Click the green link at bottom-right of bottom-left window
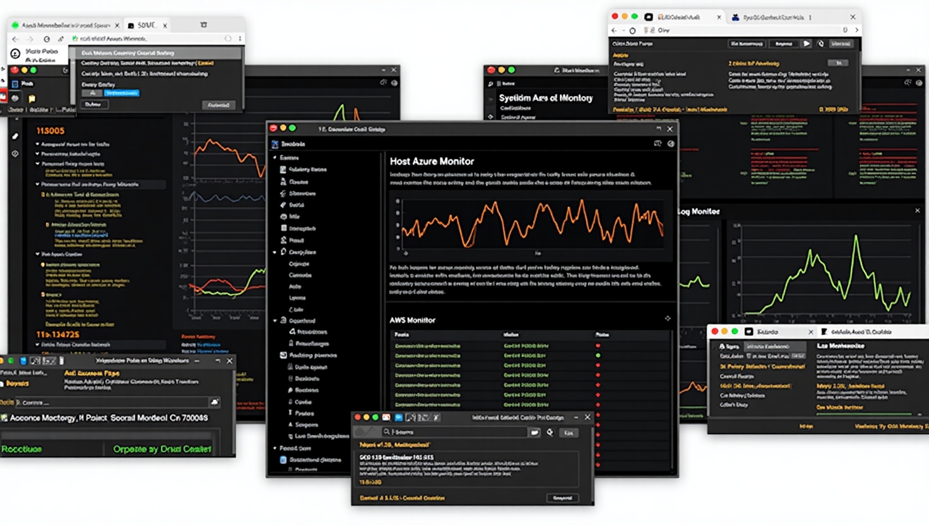929x525 pixels. click(x=162, y=449)
